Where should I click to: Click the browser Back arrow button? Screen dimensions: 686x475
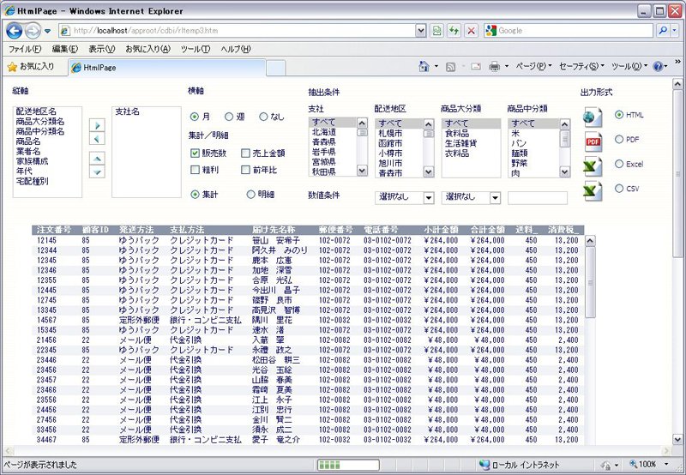point(15,31)
